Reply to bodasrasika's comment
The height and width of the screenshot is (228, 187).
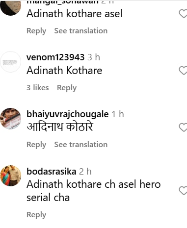tap(36, 215)
